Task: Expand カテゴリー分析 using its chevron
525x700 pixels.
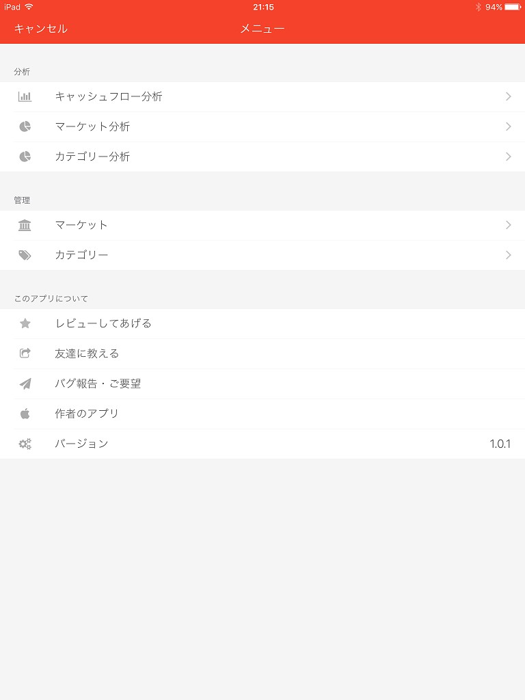Action: [x=508, y=157]
